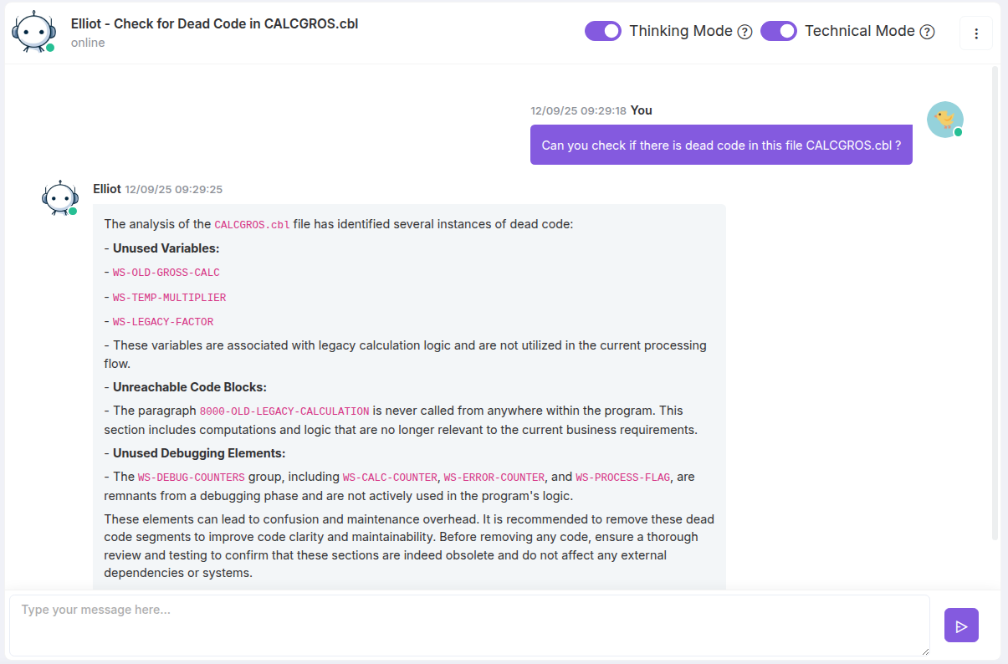
Task: Click the user's bird avatar
Action: [944, 120]
